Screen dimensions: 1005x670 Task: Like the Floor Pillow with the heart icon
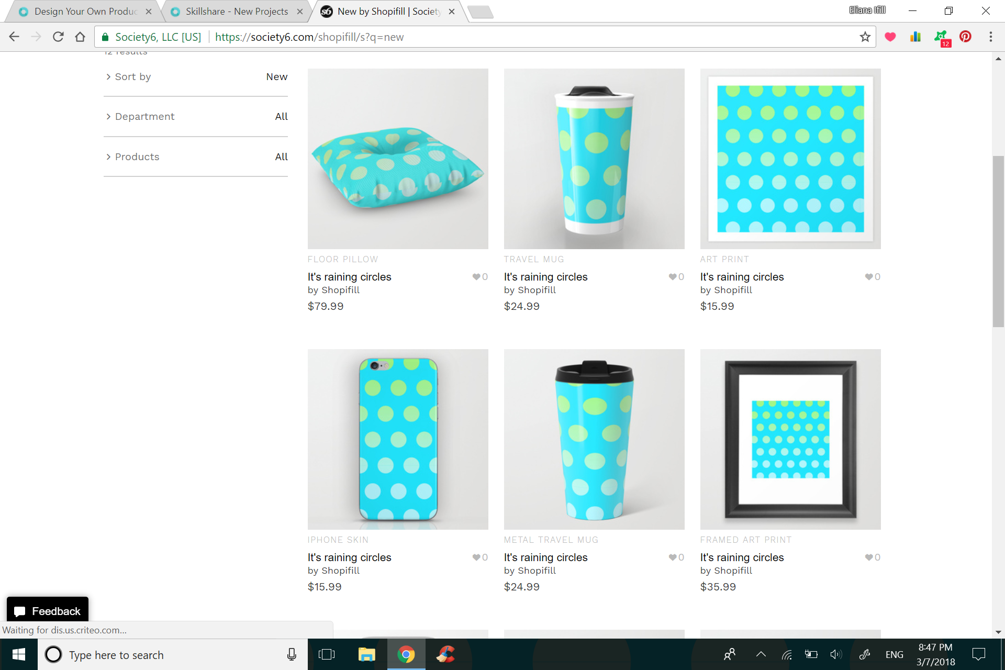coord(476,277)
